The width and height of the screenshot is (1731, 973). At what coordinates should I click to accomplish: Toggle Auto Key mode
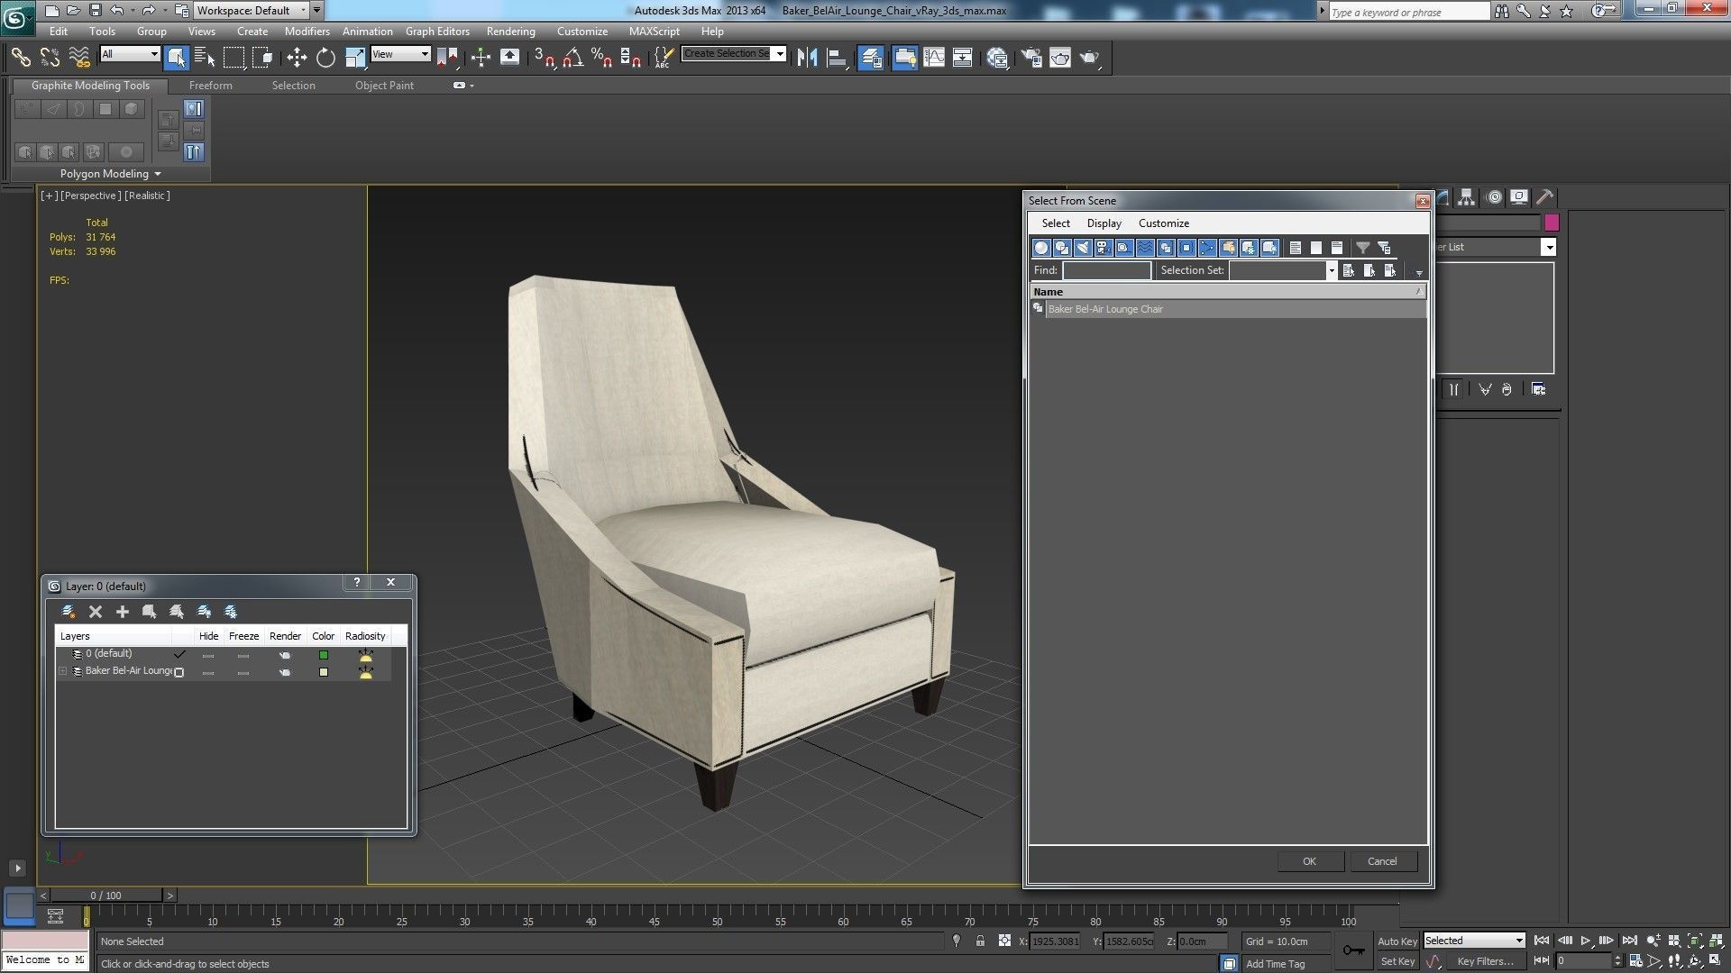[1397, 941]
